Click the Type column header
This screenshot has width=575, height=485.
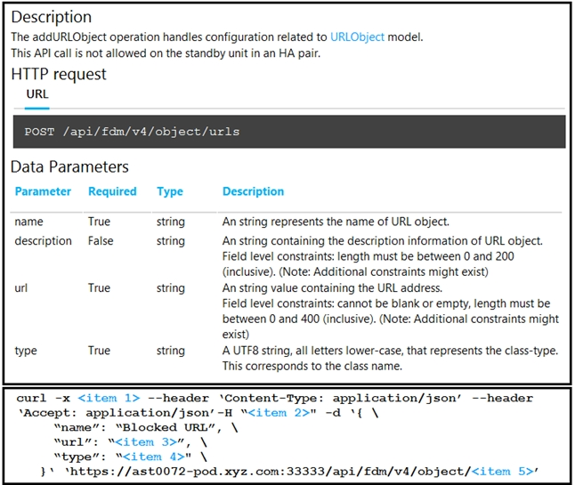point(169,191)
